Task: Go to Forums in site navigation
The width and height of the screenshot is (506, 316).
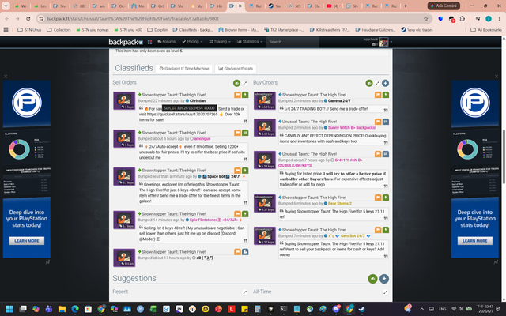Action: (x=167, y=42)
